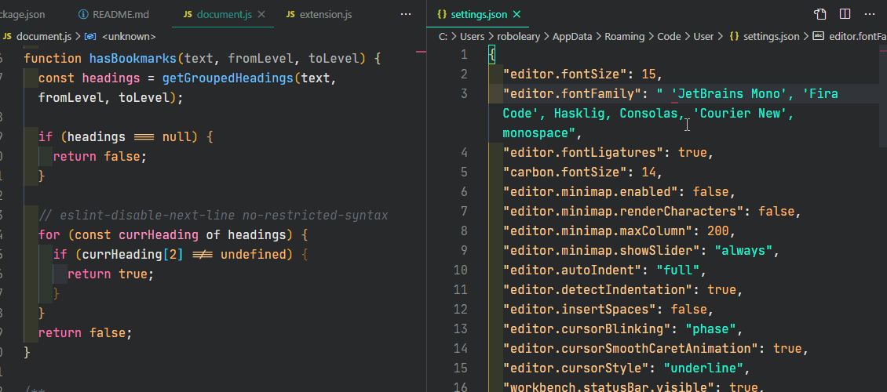
Task: Click the eslint-disable-next-line comment
Action: pos(214,215)
